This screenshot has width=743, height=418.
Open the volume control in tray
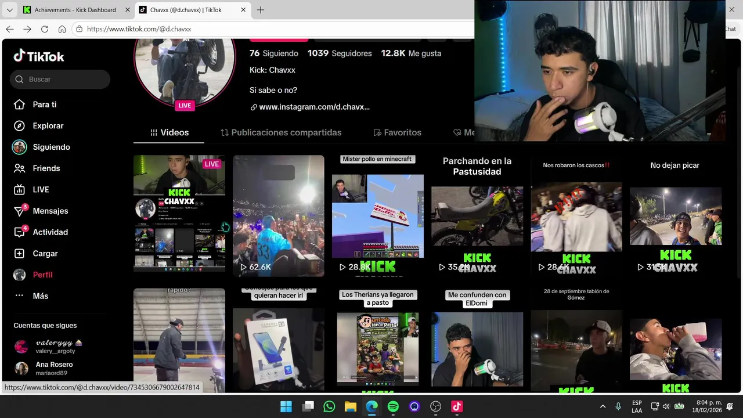coord(666,406)
